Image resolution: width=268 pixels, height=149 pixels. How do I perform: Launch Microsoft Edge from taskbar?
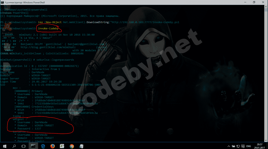click(43, 146)
